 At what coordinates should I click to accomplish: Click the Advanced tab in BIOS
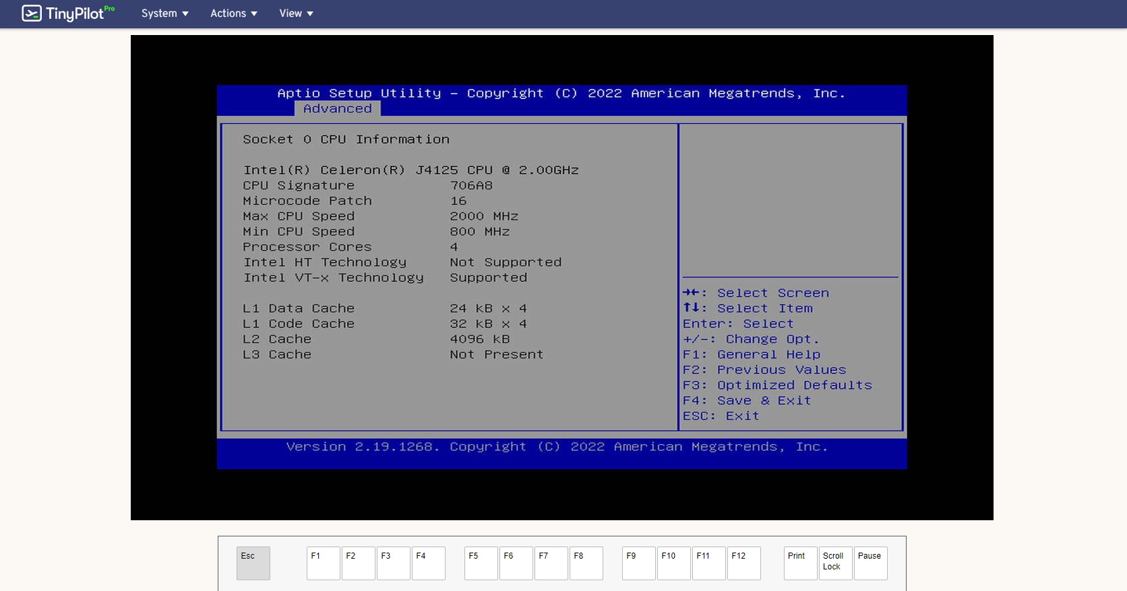[337, 108]
